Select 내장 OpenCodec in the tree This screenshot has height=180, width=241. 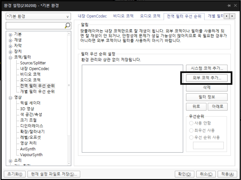click(x=35, y=69)
